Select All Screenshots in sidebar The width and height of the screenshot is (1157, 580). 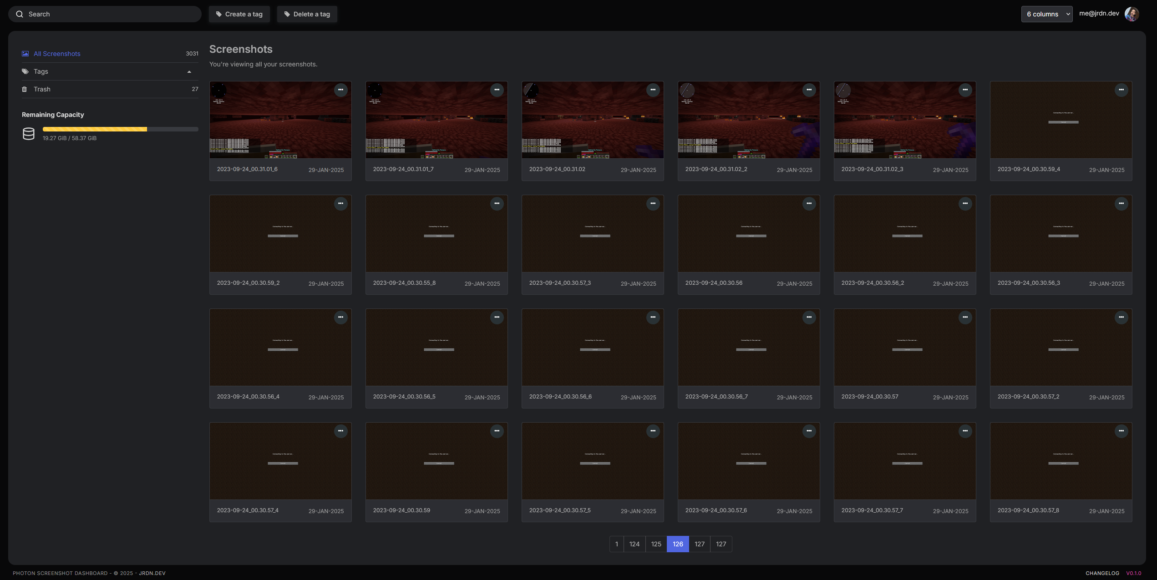click(57, 54)
